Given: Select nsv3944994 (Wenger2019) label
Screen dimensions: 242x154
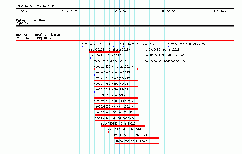Looking at the screenshot, I should (x=113, y=72).
